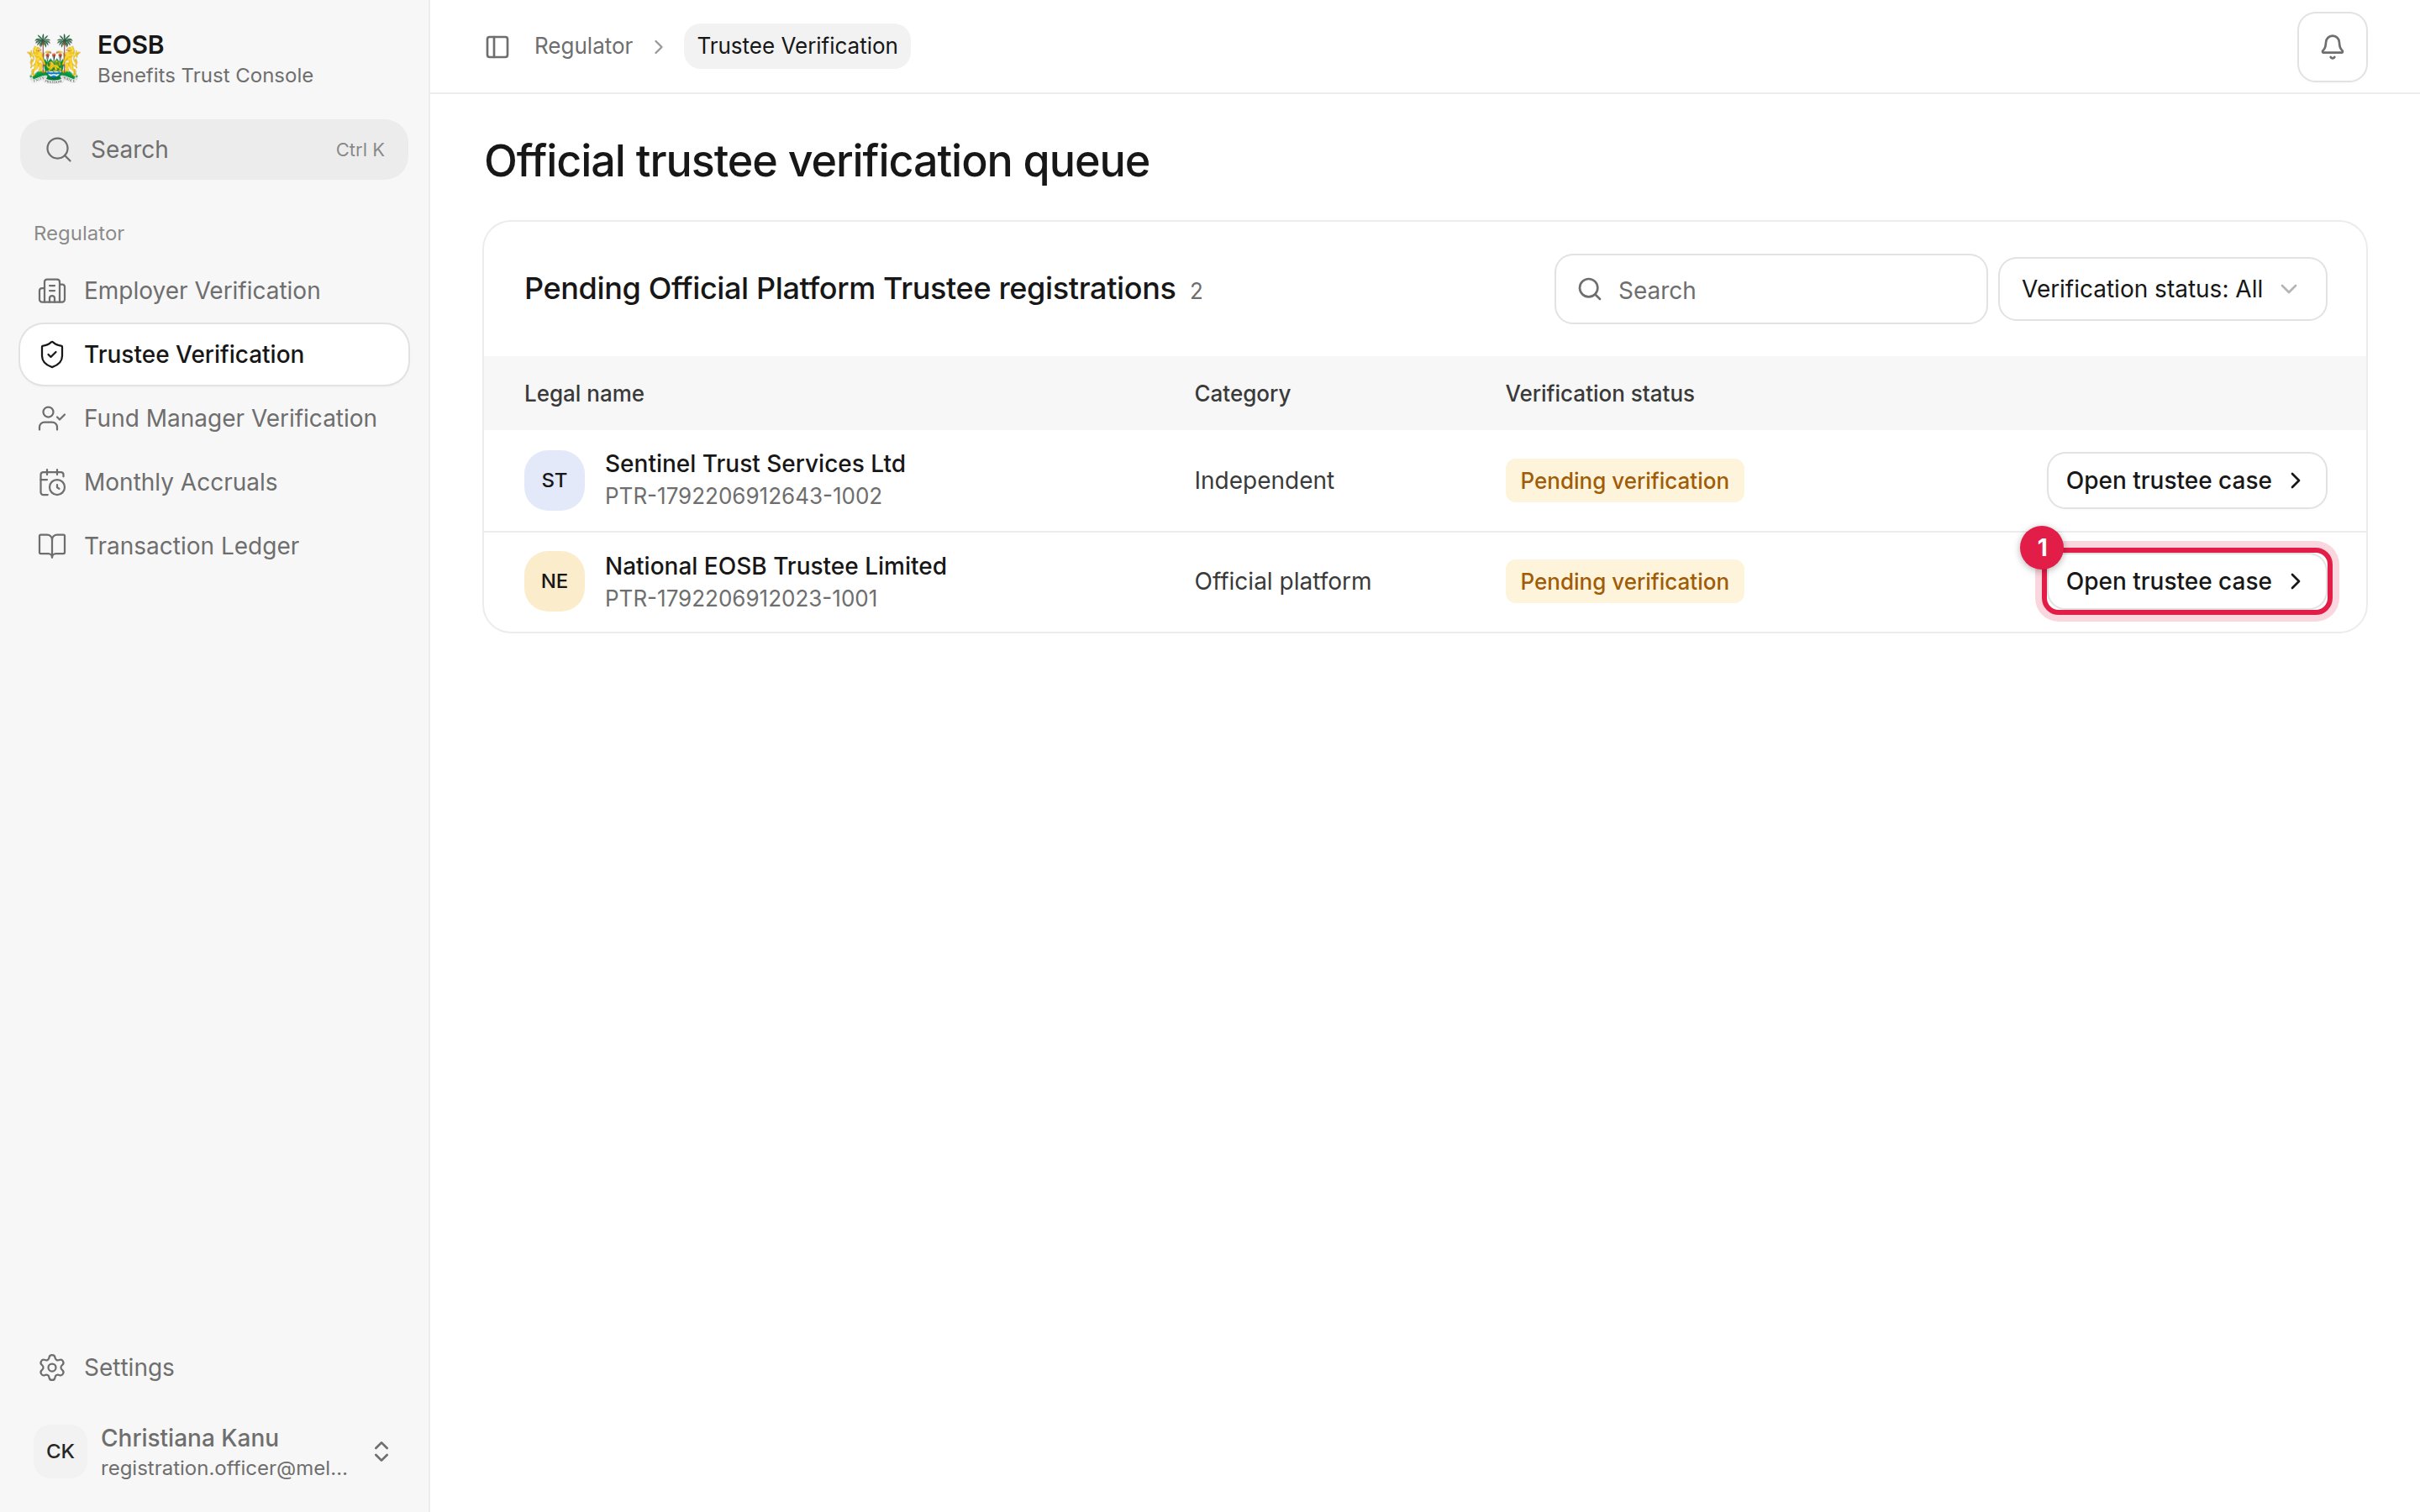Open Fund Manager Verification page

pos(214,419)
